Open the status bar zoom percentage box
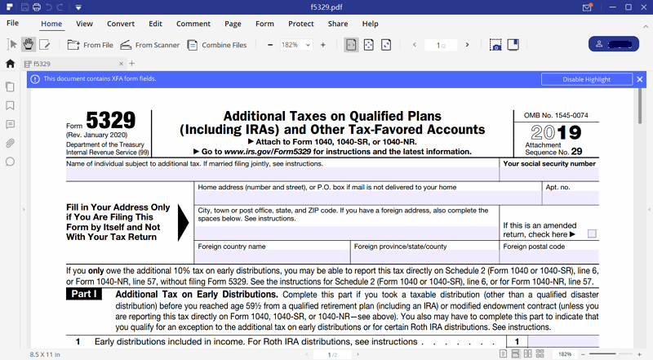653x360 pixels. click(x=565, y=354)
